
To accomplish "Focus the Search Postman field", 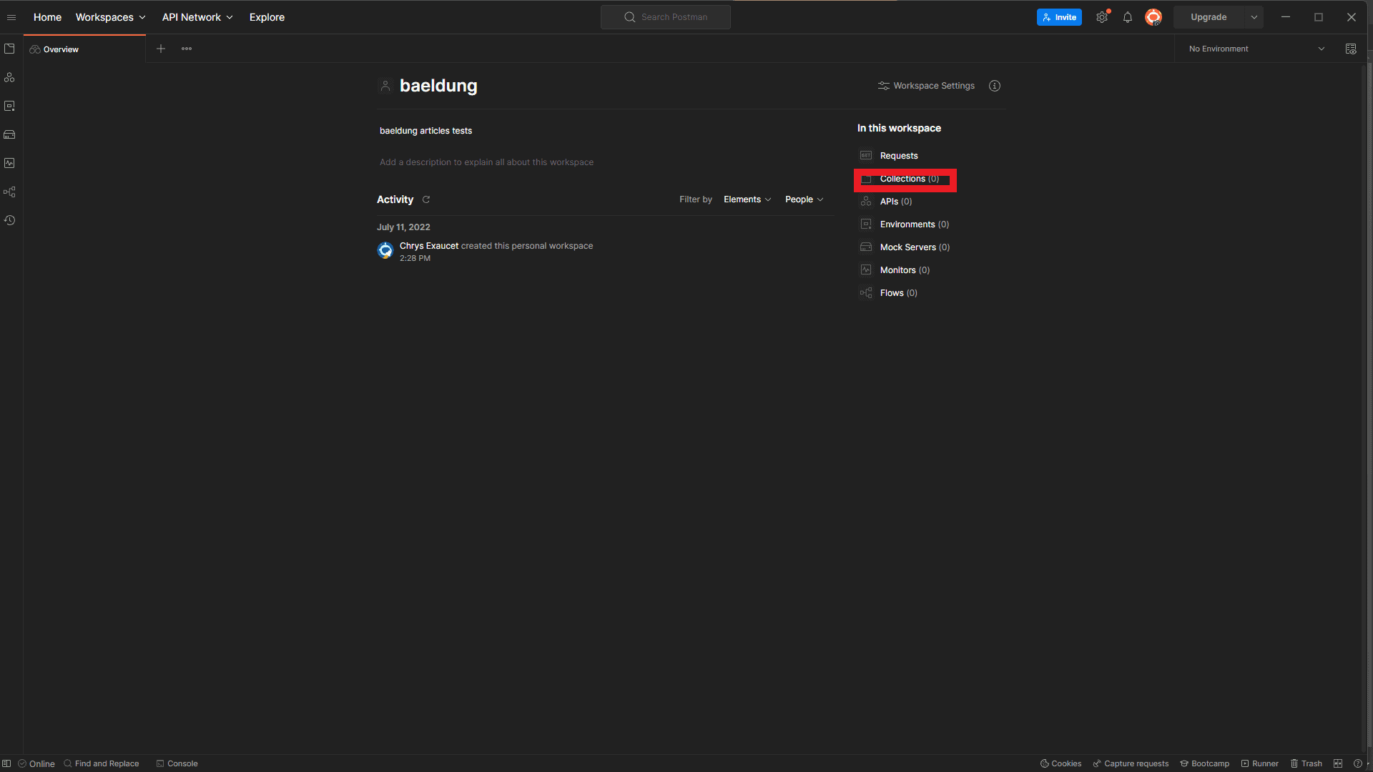I will coord(665,17).
